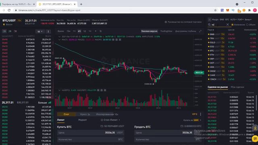
Task: Open Руководство по спотовой торговле link
Action: pos(185,22)
